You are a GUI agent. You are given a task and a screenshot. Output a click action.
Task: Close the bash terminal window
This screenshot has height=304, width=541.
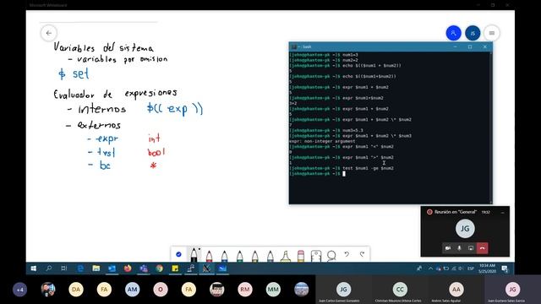coord(484,46)
